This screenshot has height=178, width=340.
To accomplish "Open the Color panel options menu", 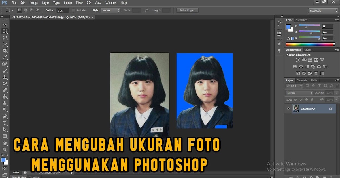I will coord(338,20).
